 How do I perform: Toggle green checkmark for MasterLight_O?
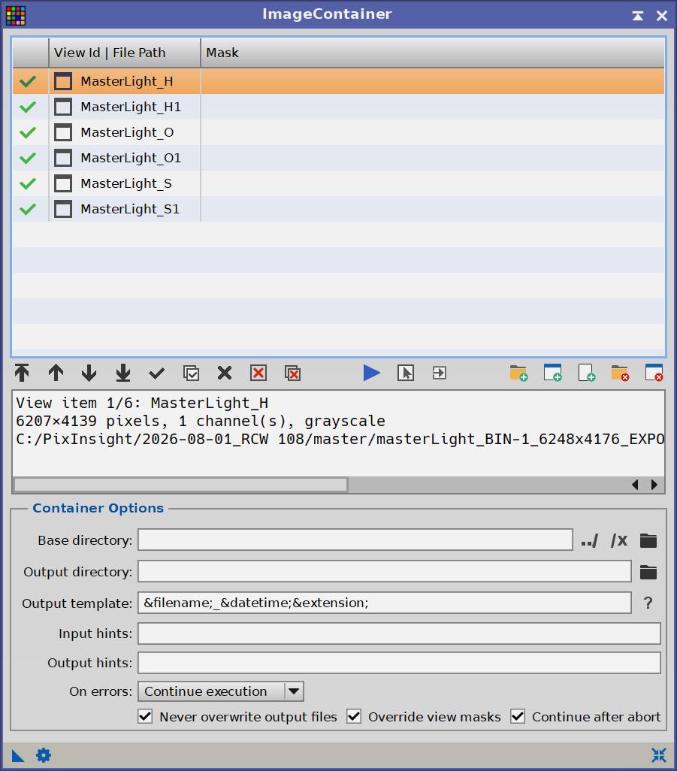tap(28, 132)
